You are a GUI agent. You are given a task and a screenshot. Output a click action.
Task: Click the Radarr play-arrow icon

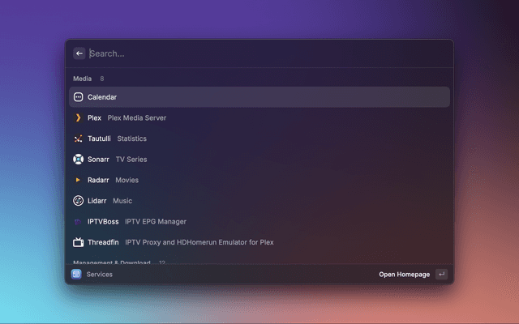(x=79, y=180)
